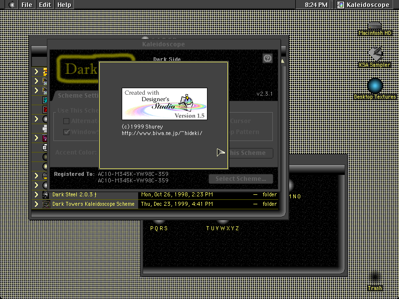Open the Apple menu icon
Viewport: 399px width, 299px height.
coord(11,4)
